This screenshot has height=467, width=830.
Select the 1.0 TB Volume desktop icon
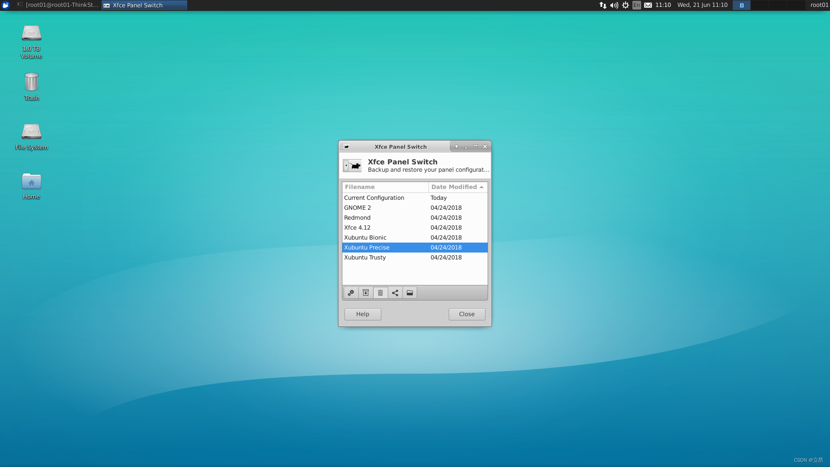pos(32,42)
